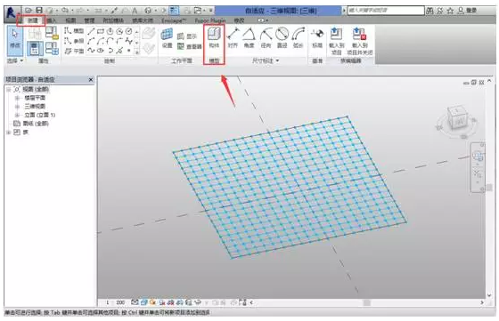499x321 pixels.
Task: Click the view scale 1:200 control
Action: tap(116, 302)
